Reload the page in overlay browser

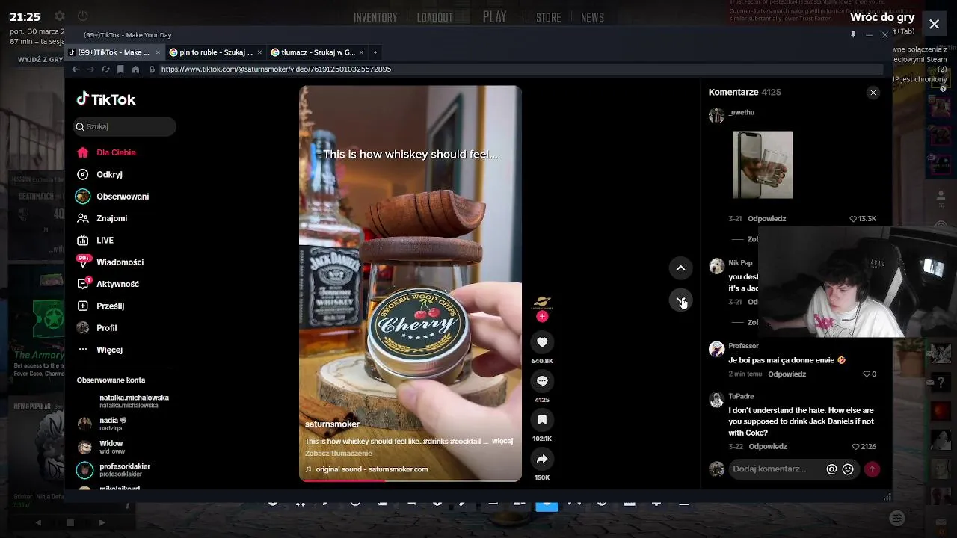105,69
